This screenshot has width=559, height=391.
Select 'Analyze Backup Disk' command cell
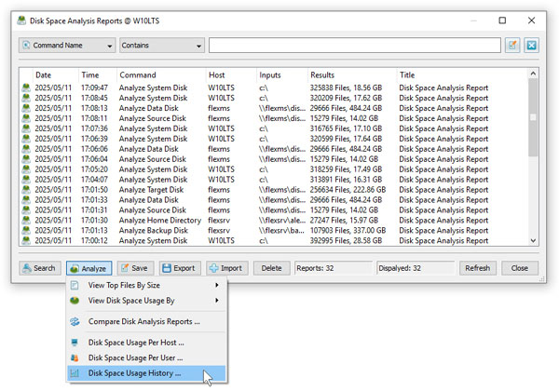154,230
